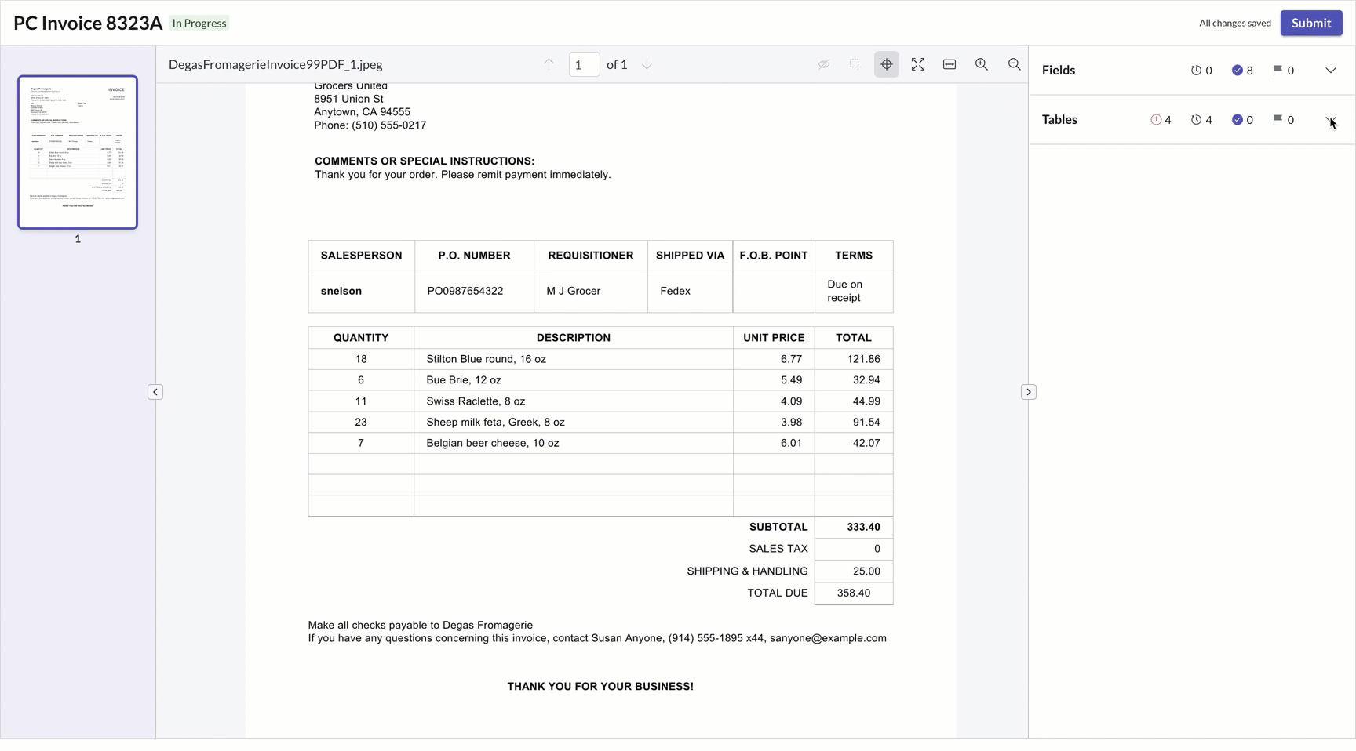Viewport: 1356px width, 751px height.
Task: Activate the crosshair locate tool
Action: [887, 64]
